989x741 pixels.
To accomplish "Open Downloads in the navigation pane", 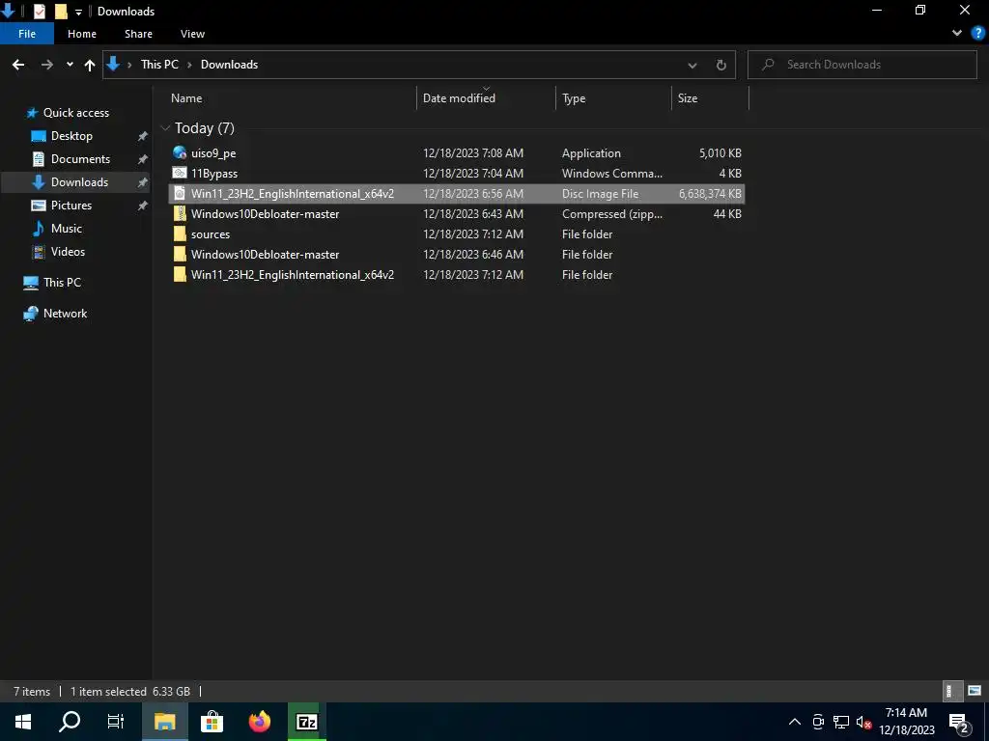I will click(79, 182).
